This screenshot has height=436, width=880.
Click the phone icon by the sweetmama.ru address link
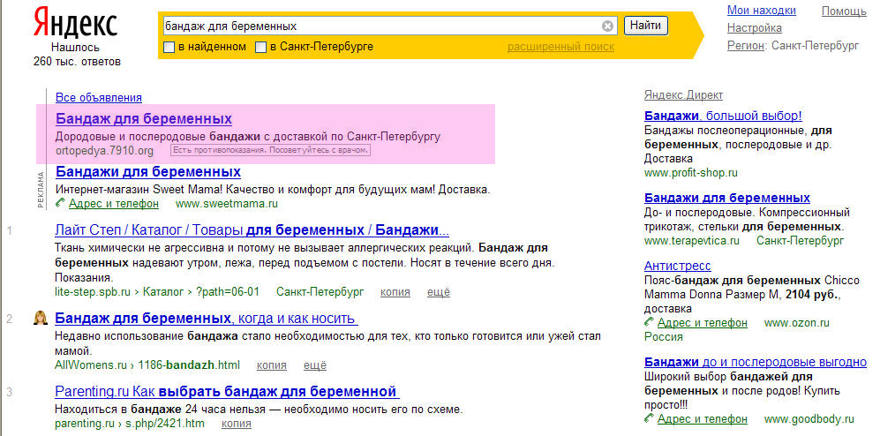pos(61,203)
